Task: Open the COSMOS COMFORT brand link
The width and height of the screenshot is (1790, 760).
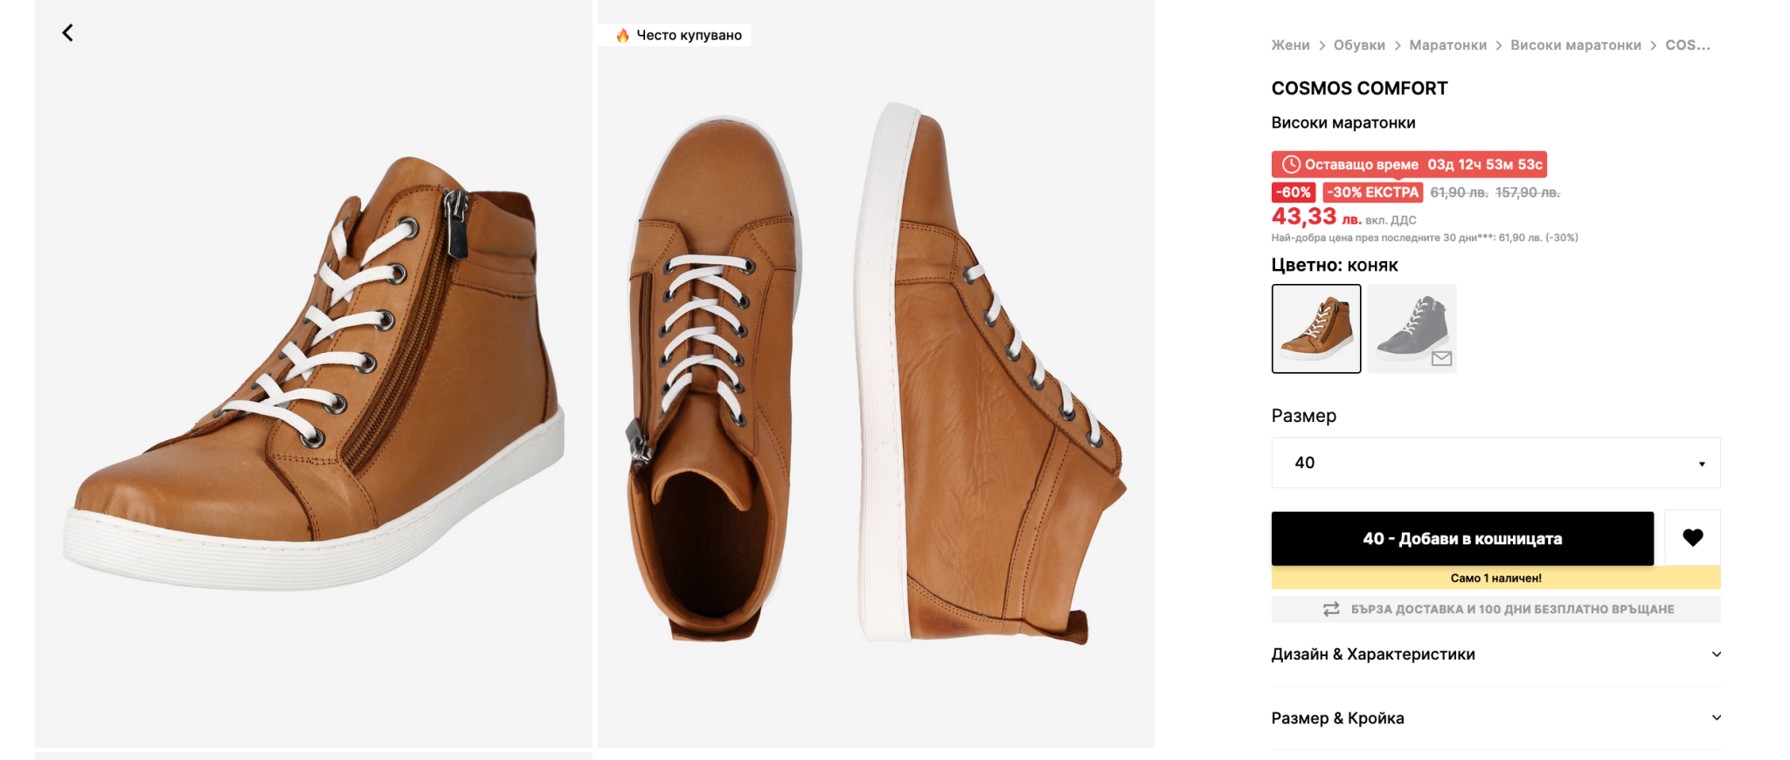Action: [1359, 88]
